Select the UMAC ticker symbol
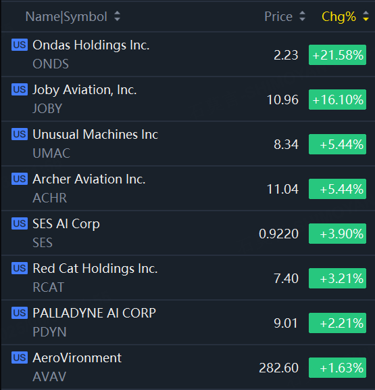 [51, 153]
